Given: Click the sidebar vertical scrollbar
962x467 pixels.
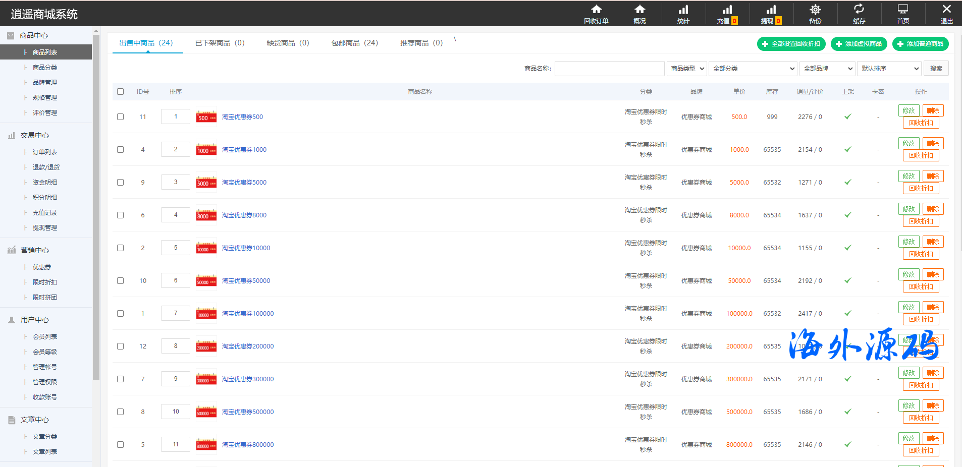Looking at the screenshot, I should 96,202.
